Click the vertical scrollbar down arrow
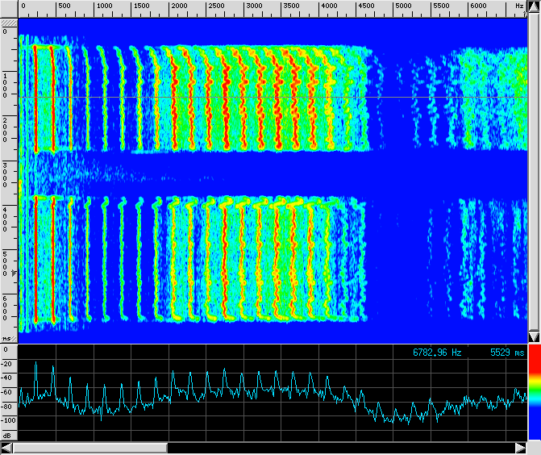 [x=534, y=336]
